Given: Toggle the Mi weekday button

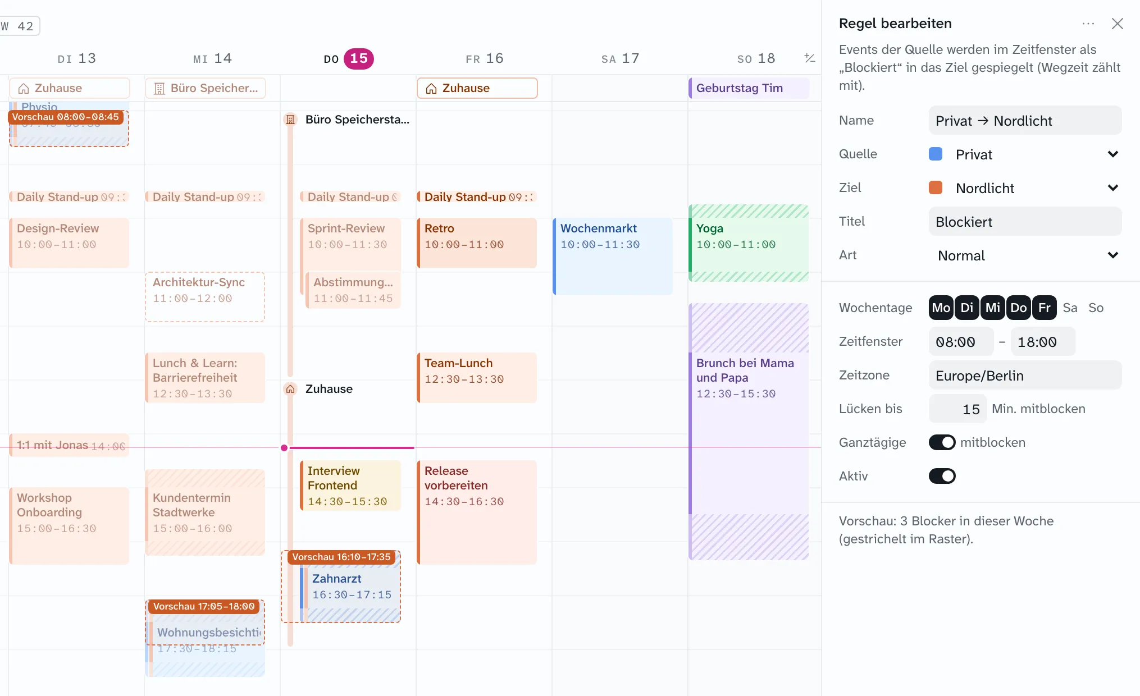Looking at the screenshot, I should (x=993, y=308).
